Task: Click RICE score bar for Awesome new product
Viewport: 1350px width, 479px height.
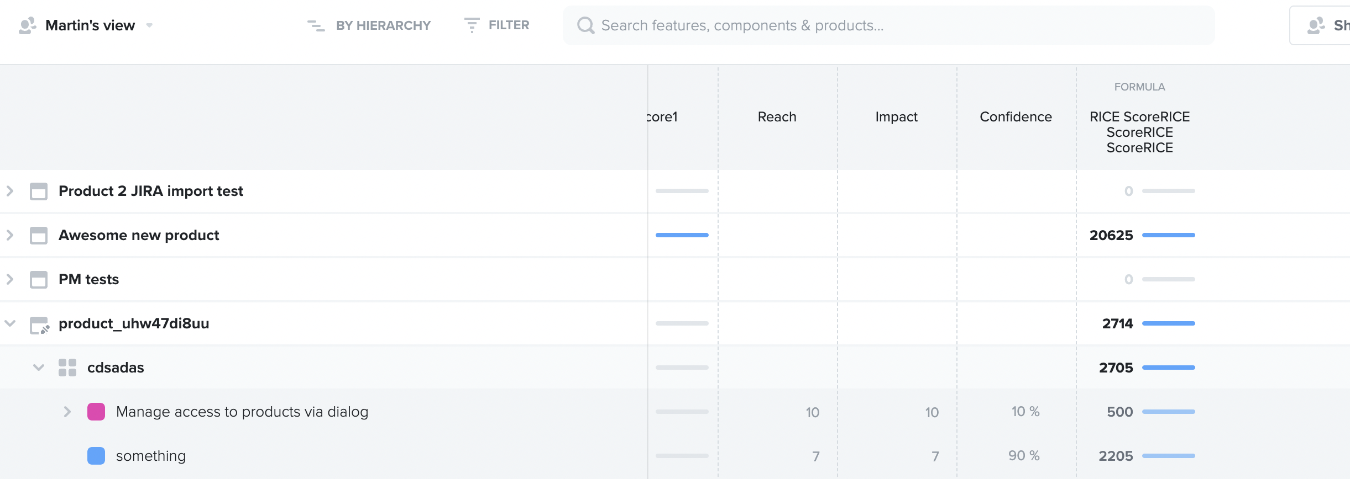Action: tap(1168, 235)
